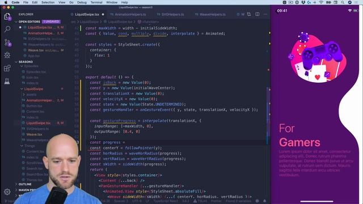Click the Open Changes icon in the editor toolbar

pyautogui.click(x=249, y=14)
